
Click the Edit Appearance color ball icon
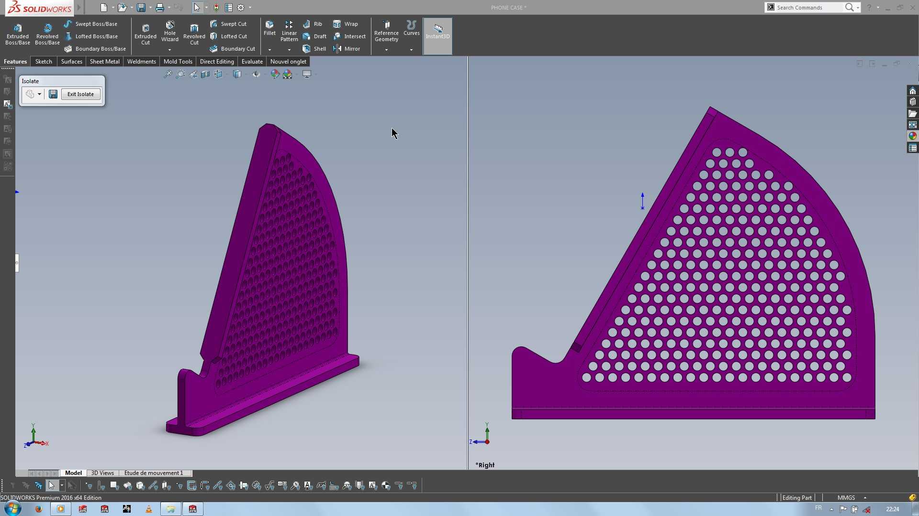point(275,74)
